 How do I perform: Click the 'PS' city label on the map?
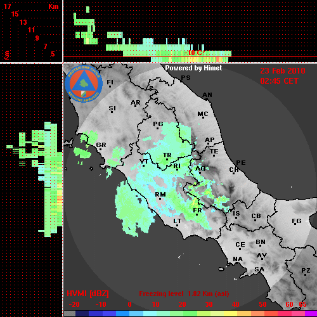point(186,78)
